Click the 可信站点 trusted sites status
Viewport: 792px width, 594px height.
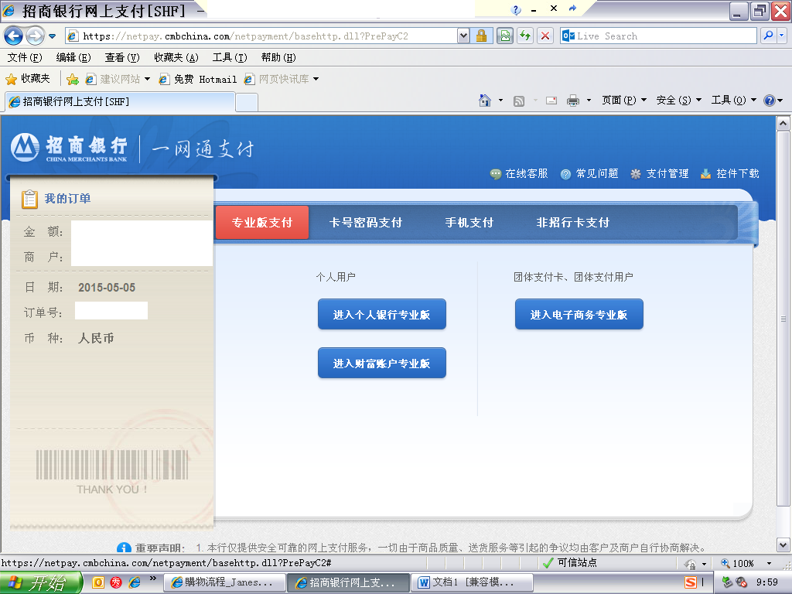570,563
